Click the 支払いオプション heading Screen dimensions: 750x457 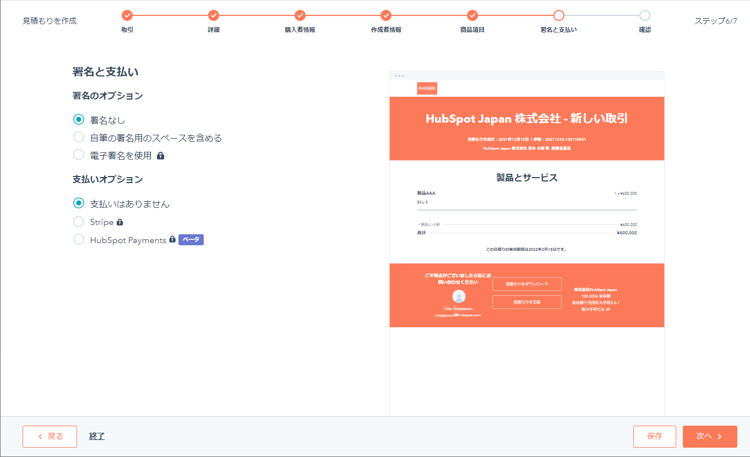coord(108,179)
